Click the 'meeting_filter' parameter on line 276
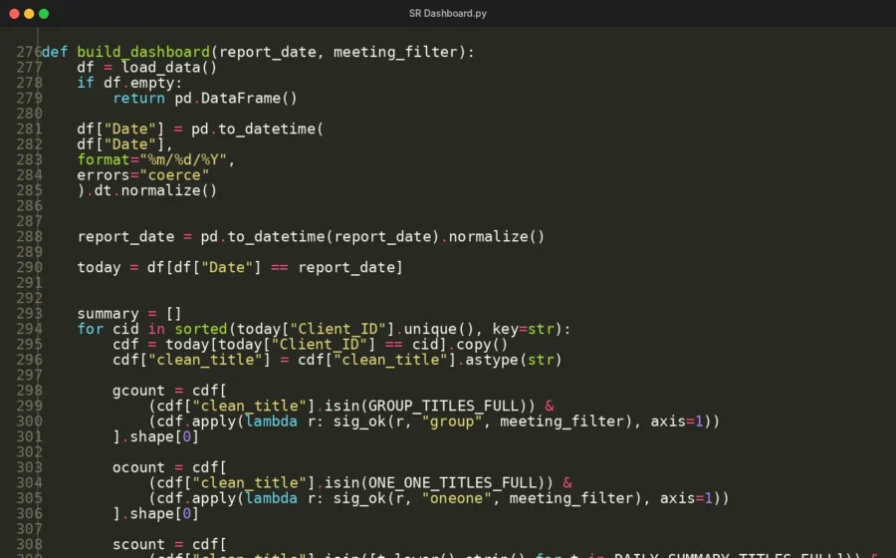This screenshot has width=896, height=558. [395, 52]
